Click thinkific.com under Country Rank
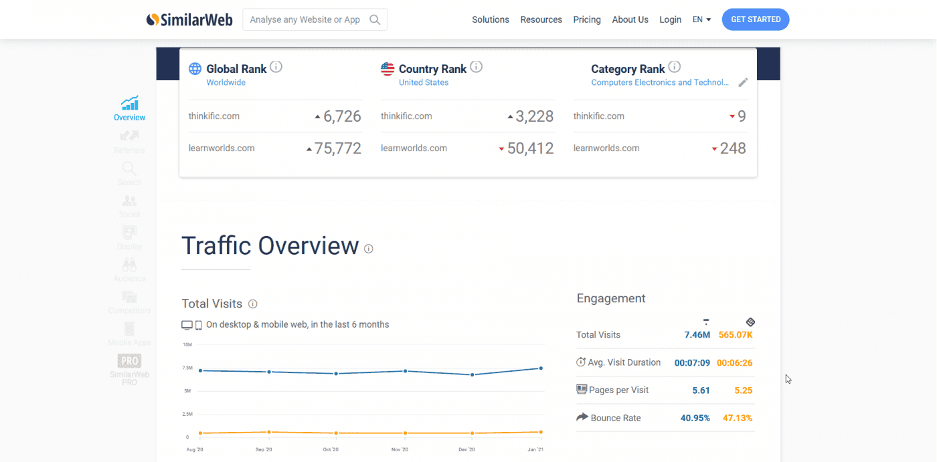The height and width of the screenshot is (462, 937). (x=406, y=116)
